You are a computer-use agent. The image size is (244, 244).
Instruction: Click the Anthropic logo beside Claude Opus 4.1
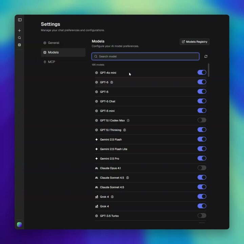pos(97,168)
